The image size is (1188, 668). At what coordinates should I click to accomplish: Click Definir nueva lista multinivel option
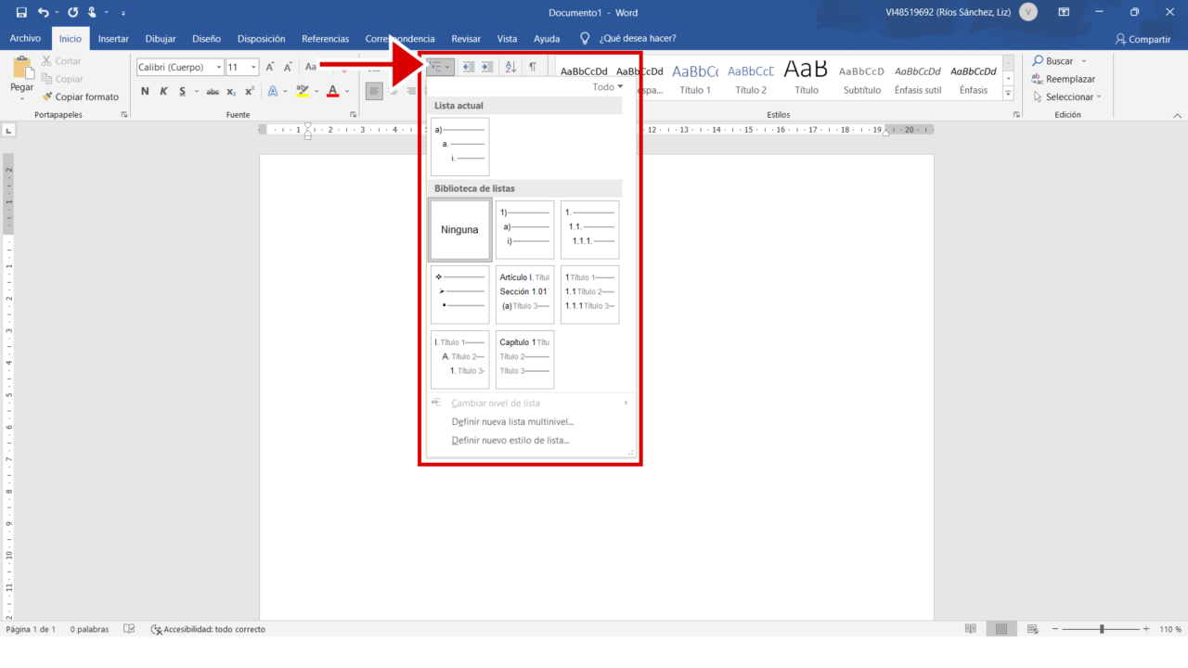pos(512,422)
